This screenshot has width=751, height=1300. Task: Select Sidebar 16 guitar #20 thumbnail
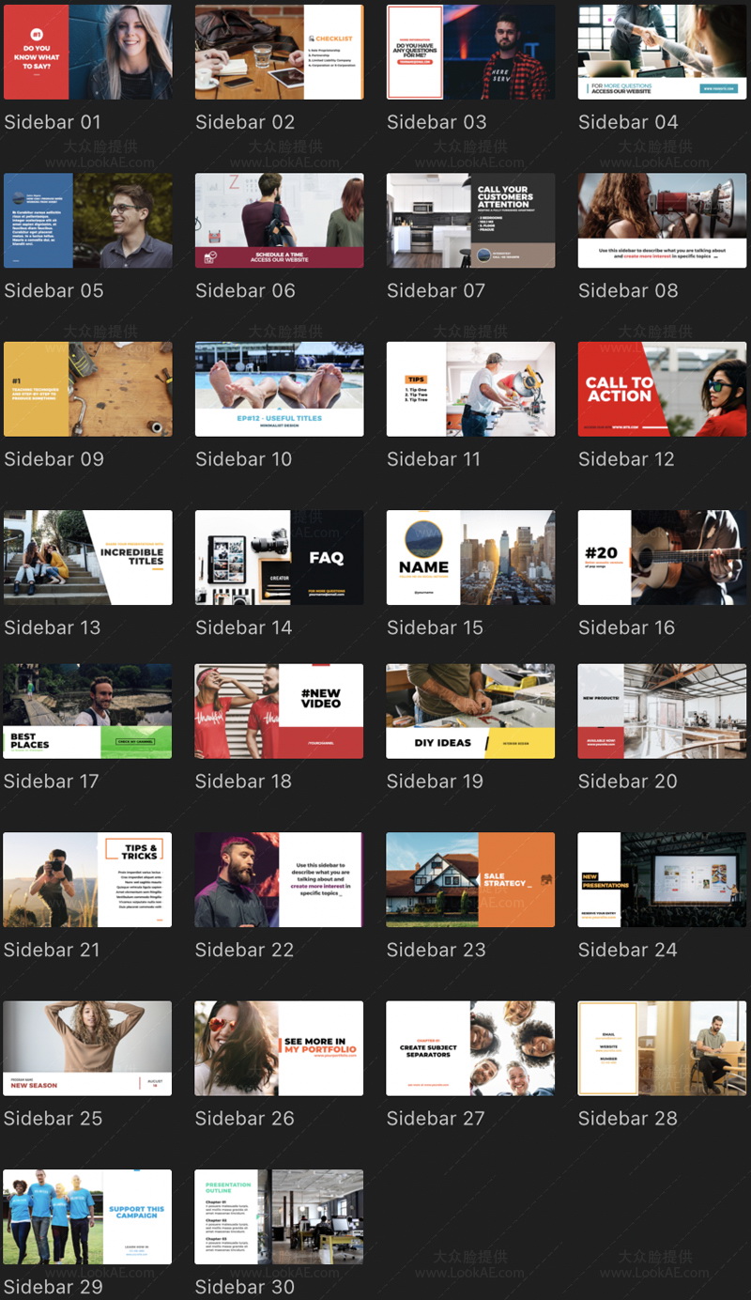pyautogui.click(x=662, y=557)
